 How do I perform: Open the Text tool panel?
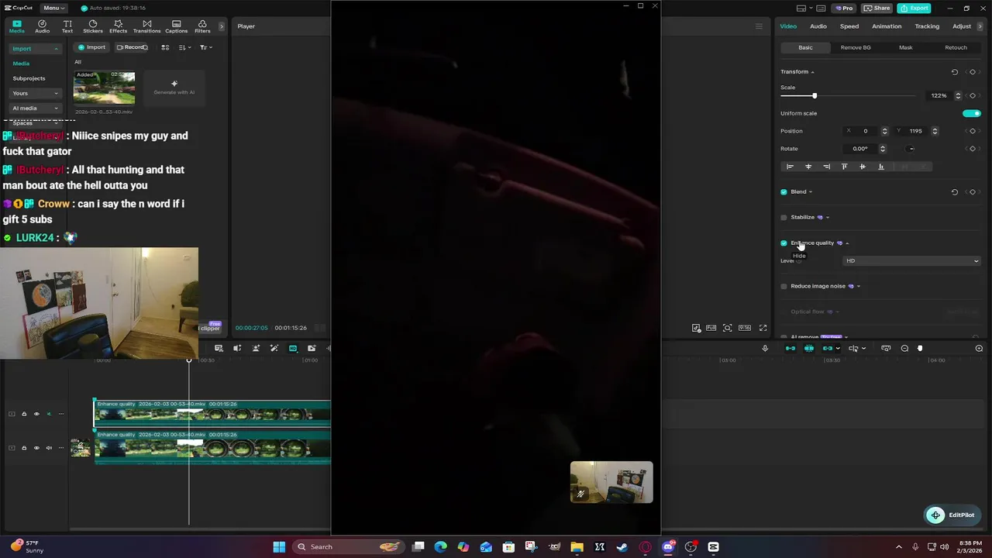[67, 26]
